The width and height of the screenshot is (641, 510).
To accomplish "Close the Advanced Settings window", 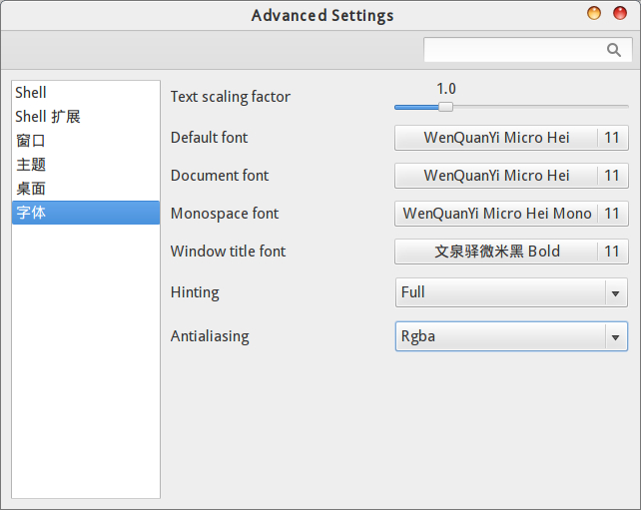I will coord(620,13).
